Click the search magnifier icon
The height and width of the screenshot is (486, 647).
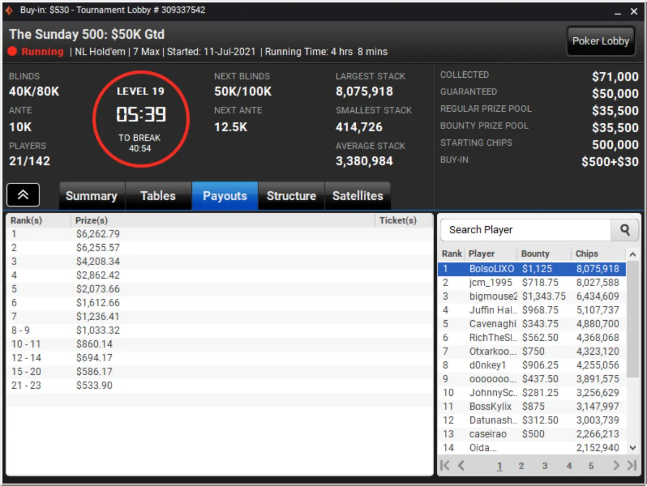[625, 230]
